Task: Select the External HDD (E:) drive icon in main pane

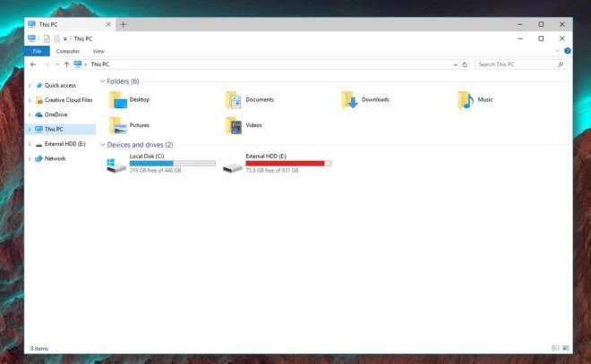Action: point(232,167)
